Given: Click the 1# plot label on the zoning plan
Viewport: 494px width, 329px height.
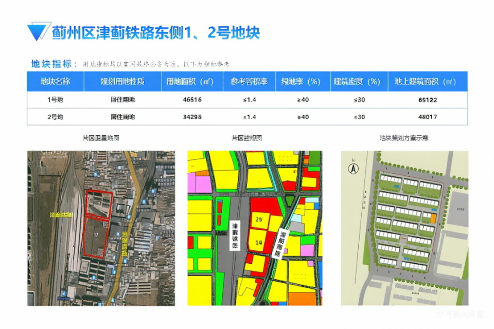Looking at the screenshot, I should (259, 243).
